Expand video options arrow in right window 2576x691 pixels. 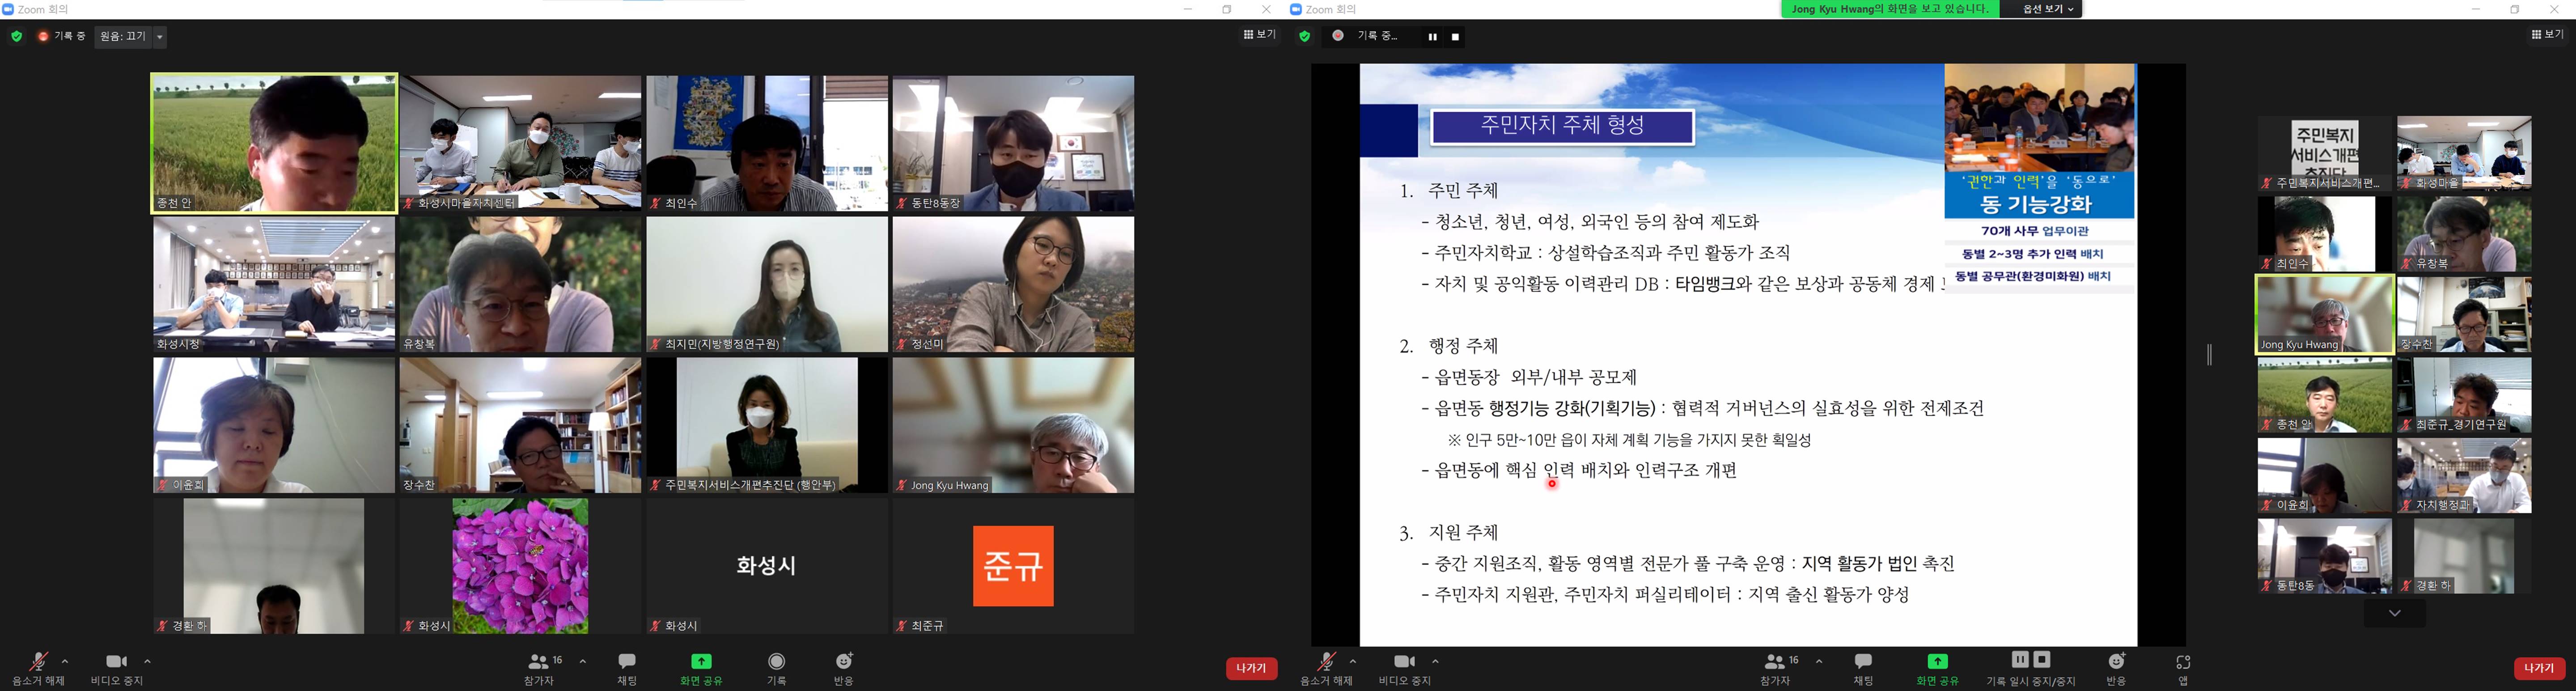click(1435, 661)
